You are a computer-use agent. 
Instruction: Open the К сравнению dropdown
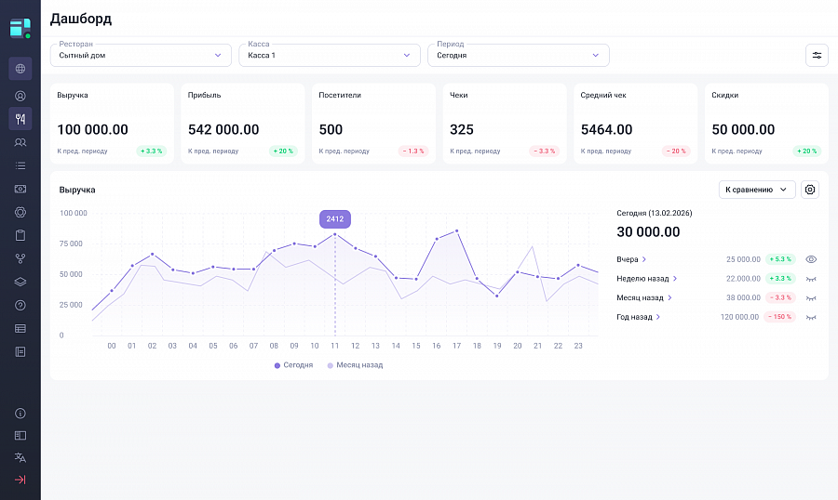pos(757,190)
